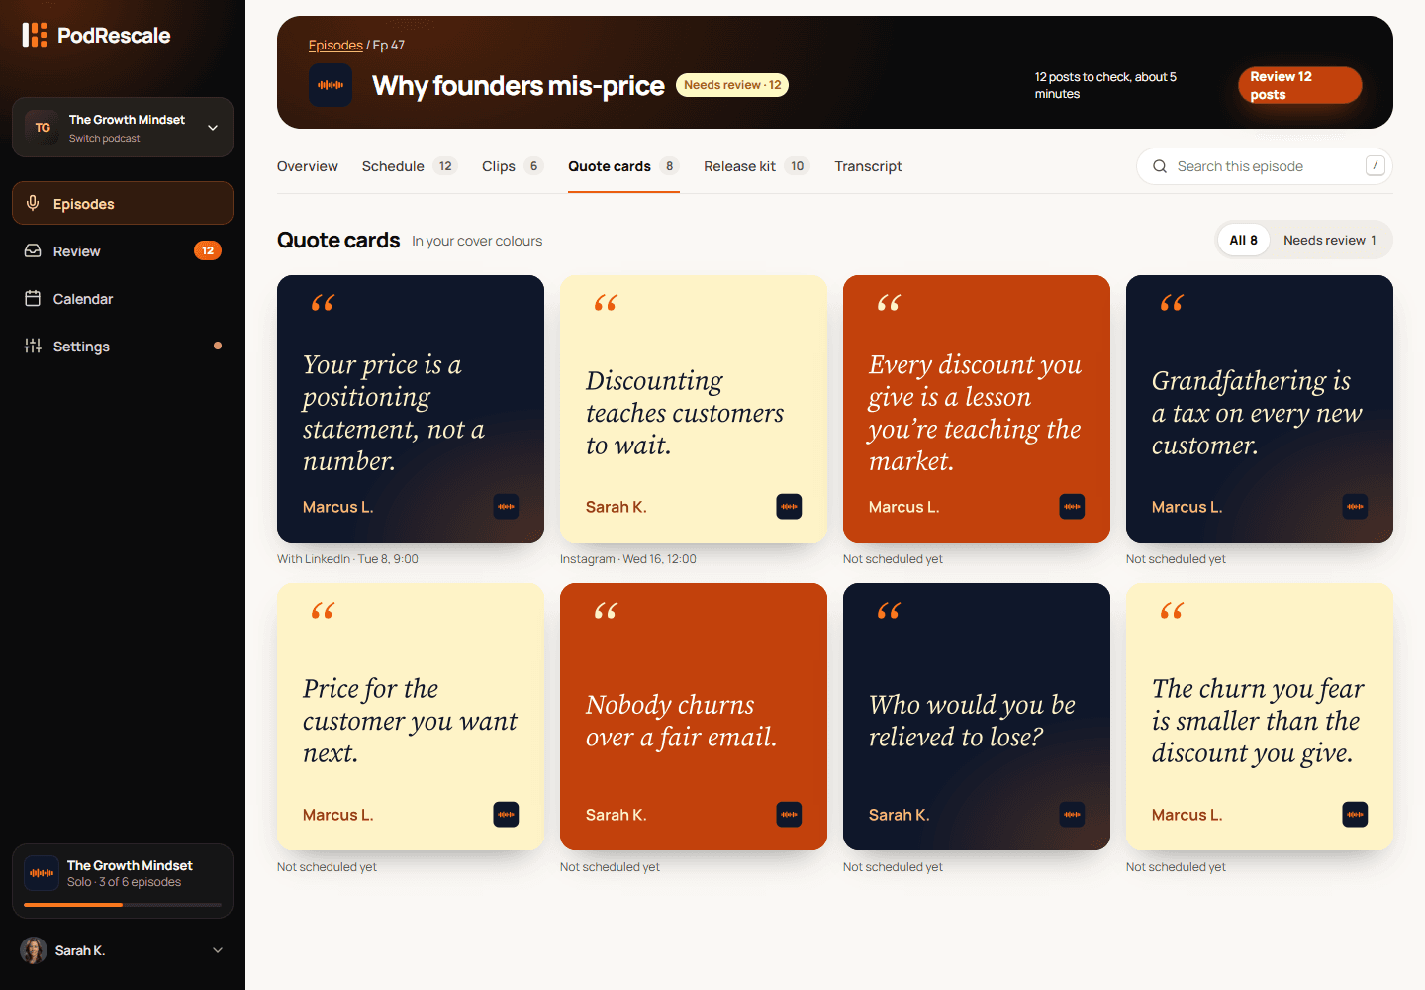View the Transcript tab
This screenshot has width=1425, height=990.
click(868, 166)
